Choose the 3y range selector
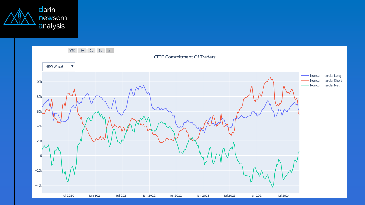Image resolution: width=365 pixels, height=205 pixels. click(101, 51)
